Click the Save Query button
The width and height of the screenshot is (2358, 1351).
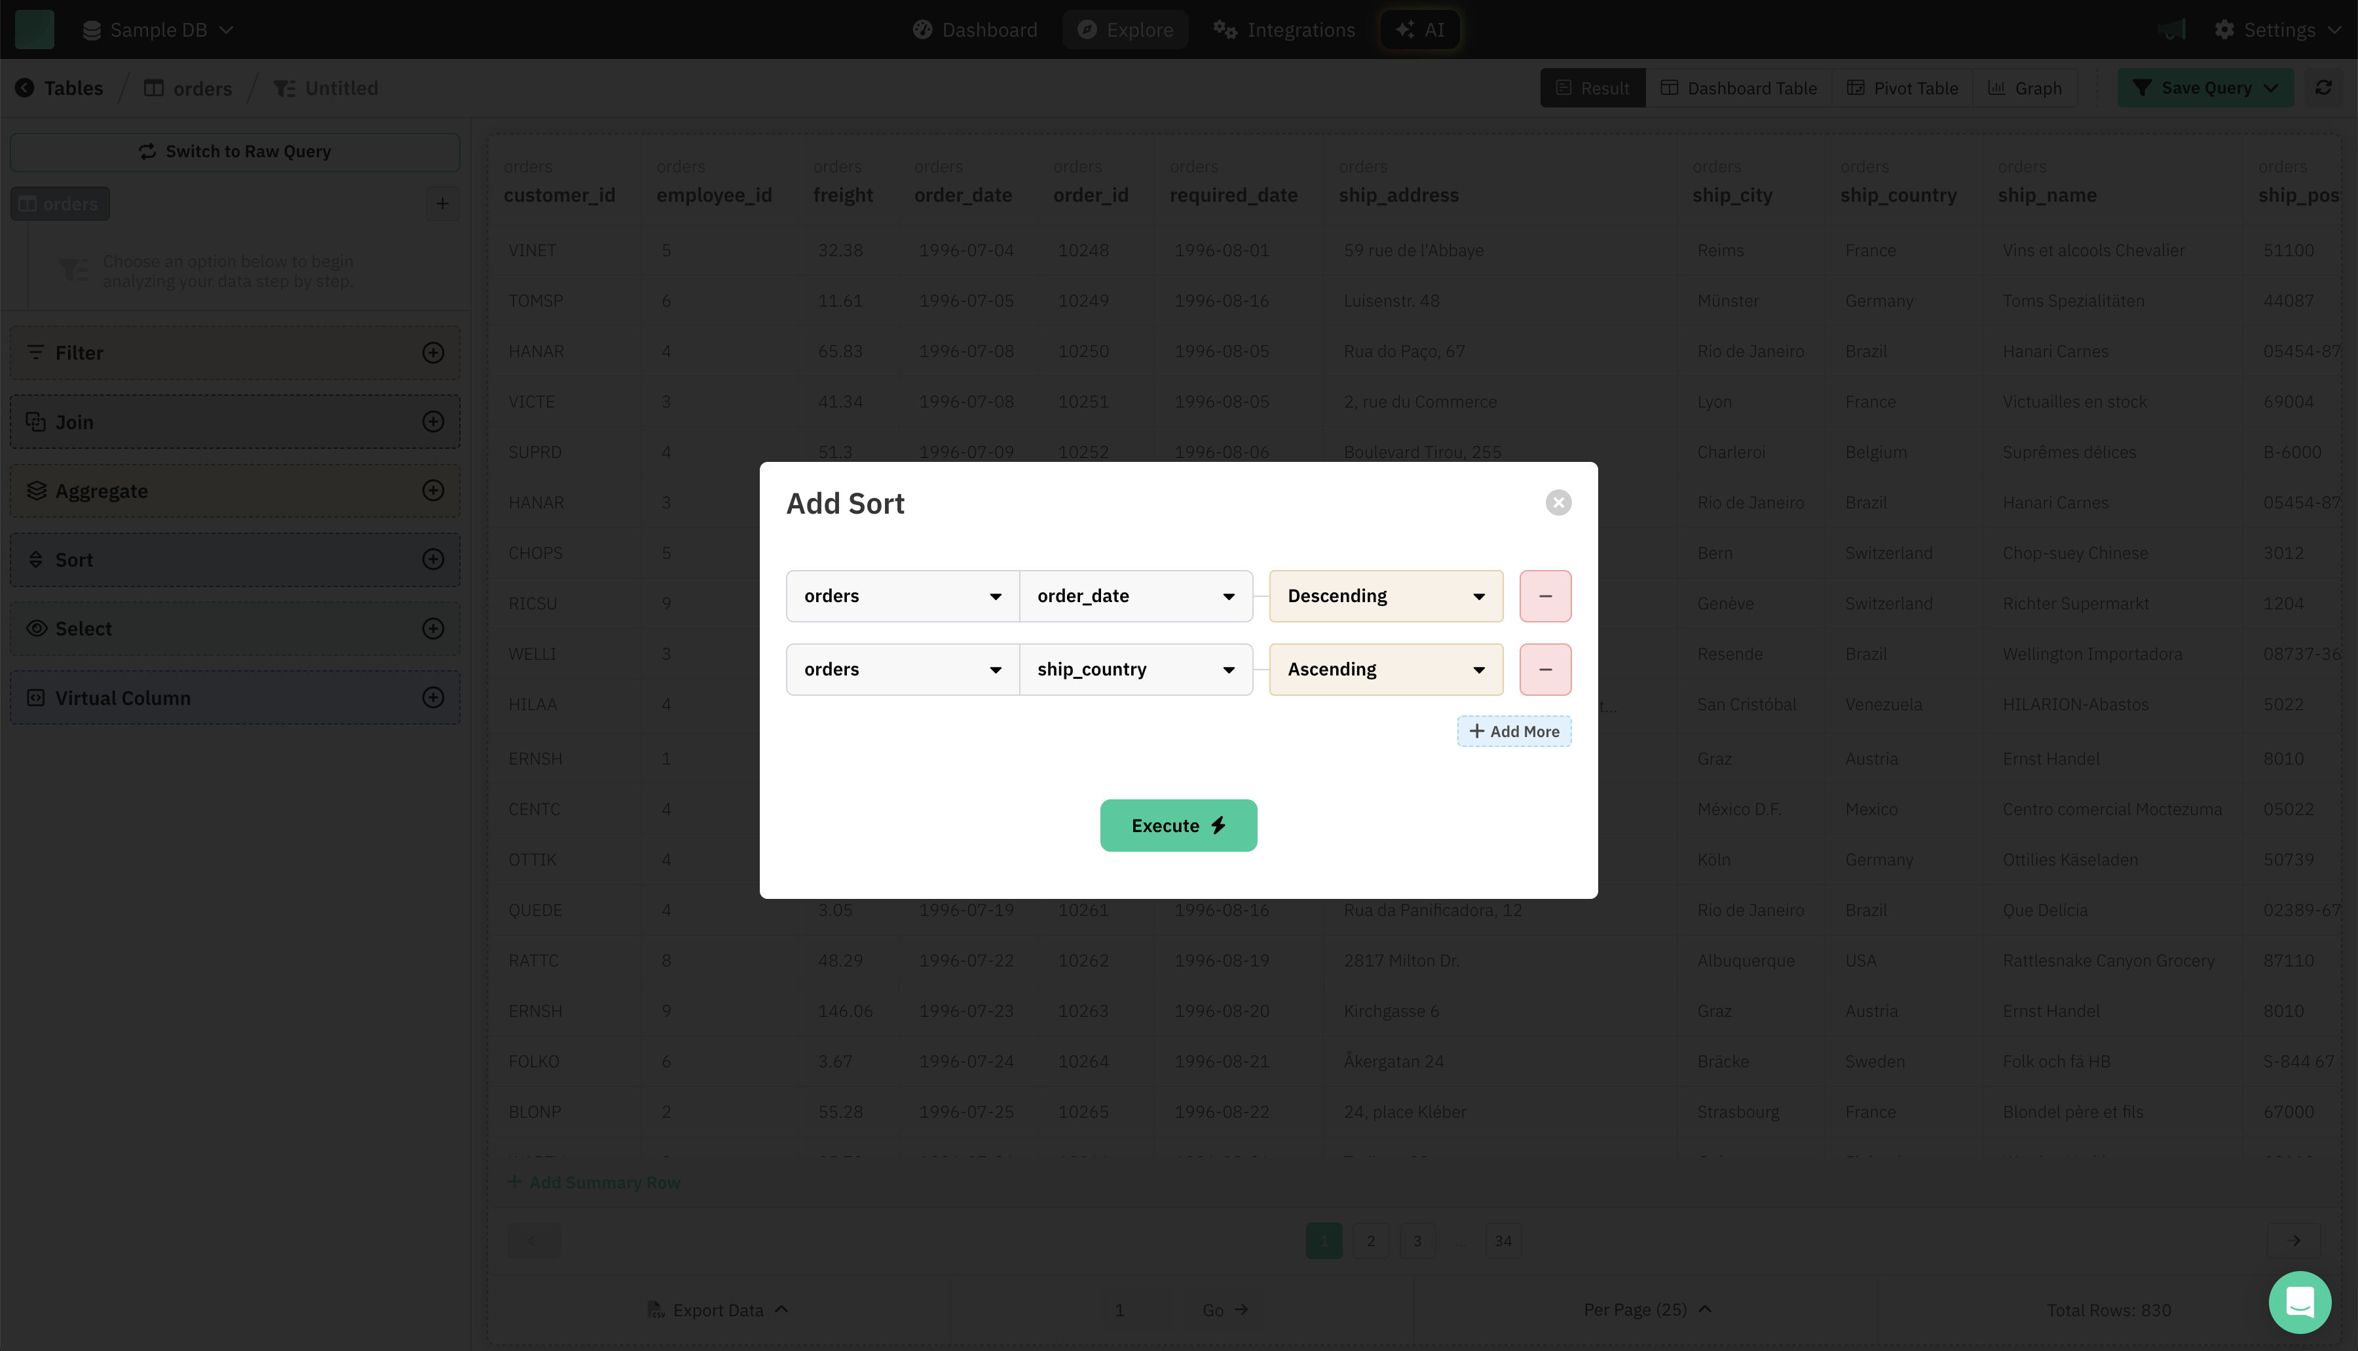(x=2205, y=88)
